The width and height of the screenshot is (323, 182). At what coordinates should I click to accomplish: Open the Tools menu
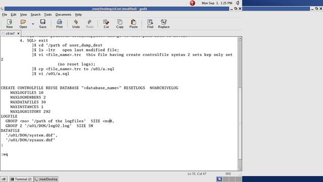coord(48,15)
